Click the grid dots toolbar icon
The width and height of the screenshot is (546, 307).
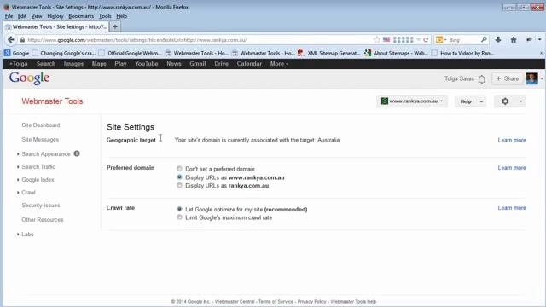pos(404,40)
